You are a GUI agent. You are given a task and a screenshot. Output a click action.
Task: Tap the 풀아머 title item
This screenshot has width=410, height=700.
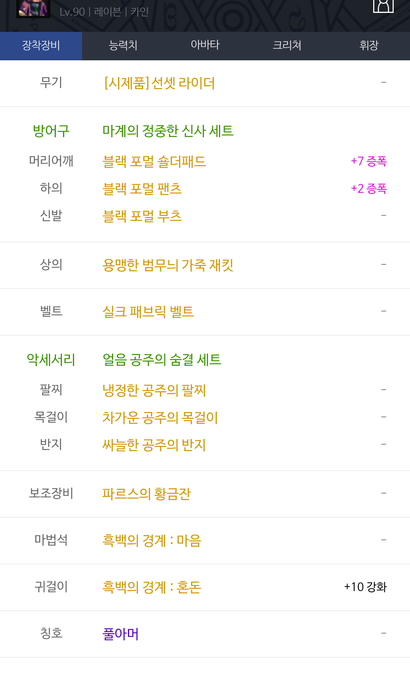[121, 634]
